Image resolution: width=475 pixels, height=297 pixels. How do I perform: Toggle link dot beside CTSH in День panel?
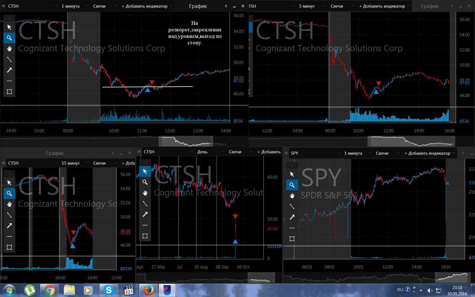139,152
